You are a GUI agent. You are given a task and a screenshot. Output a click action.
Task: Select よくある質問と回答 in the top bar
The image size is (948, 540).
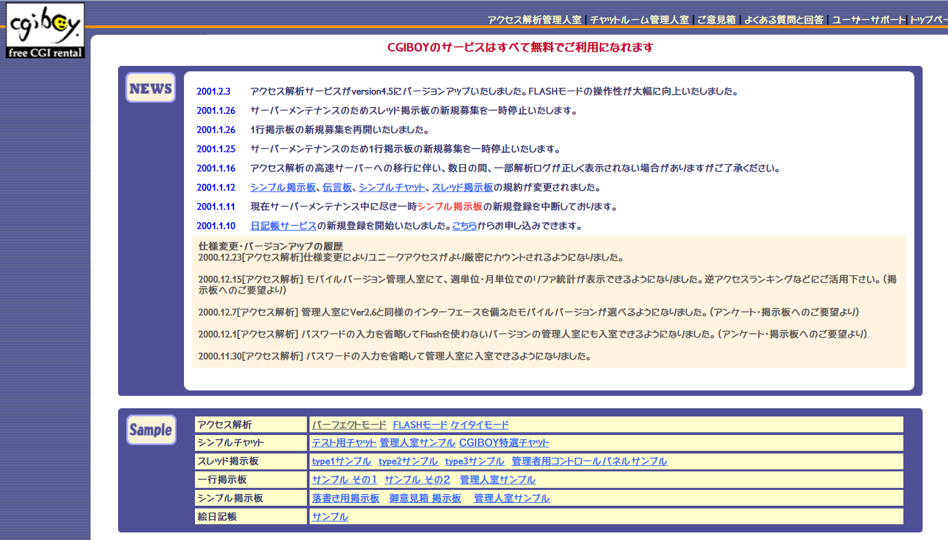783,20
